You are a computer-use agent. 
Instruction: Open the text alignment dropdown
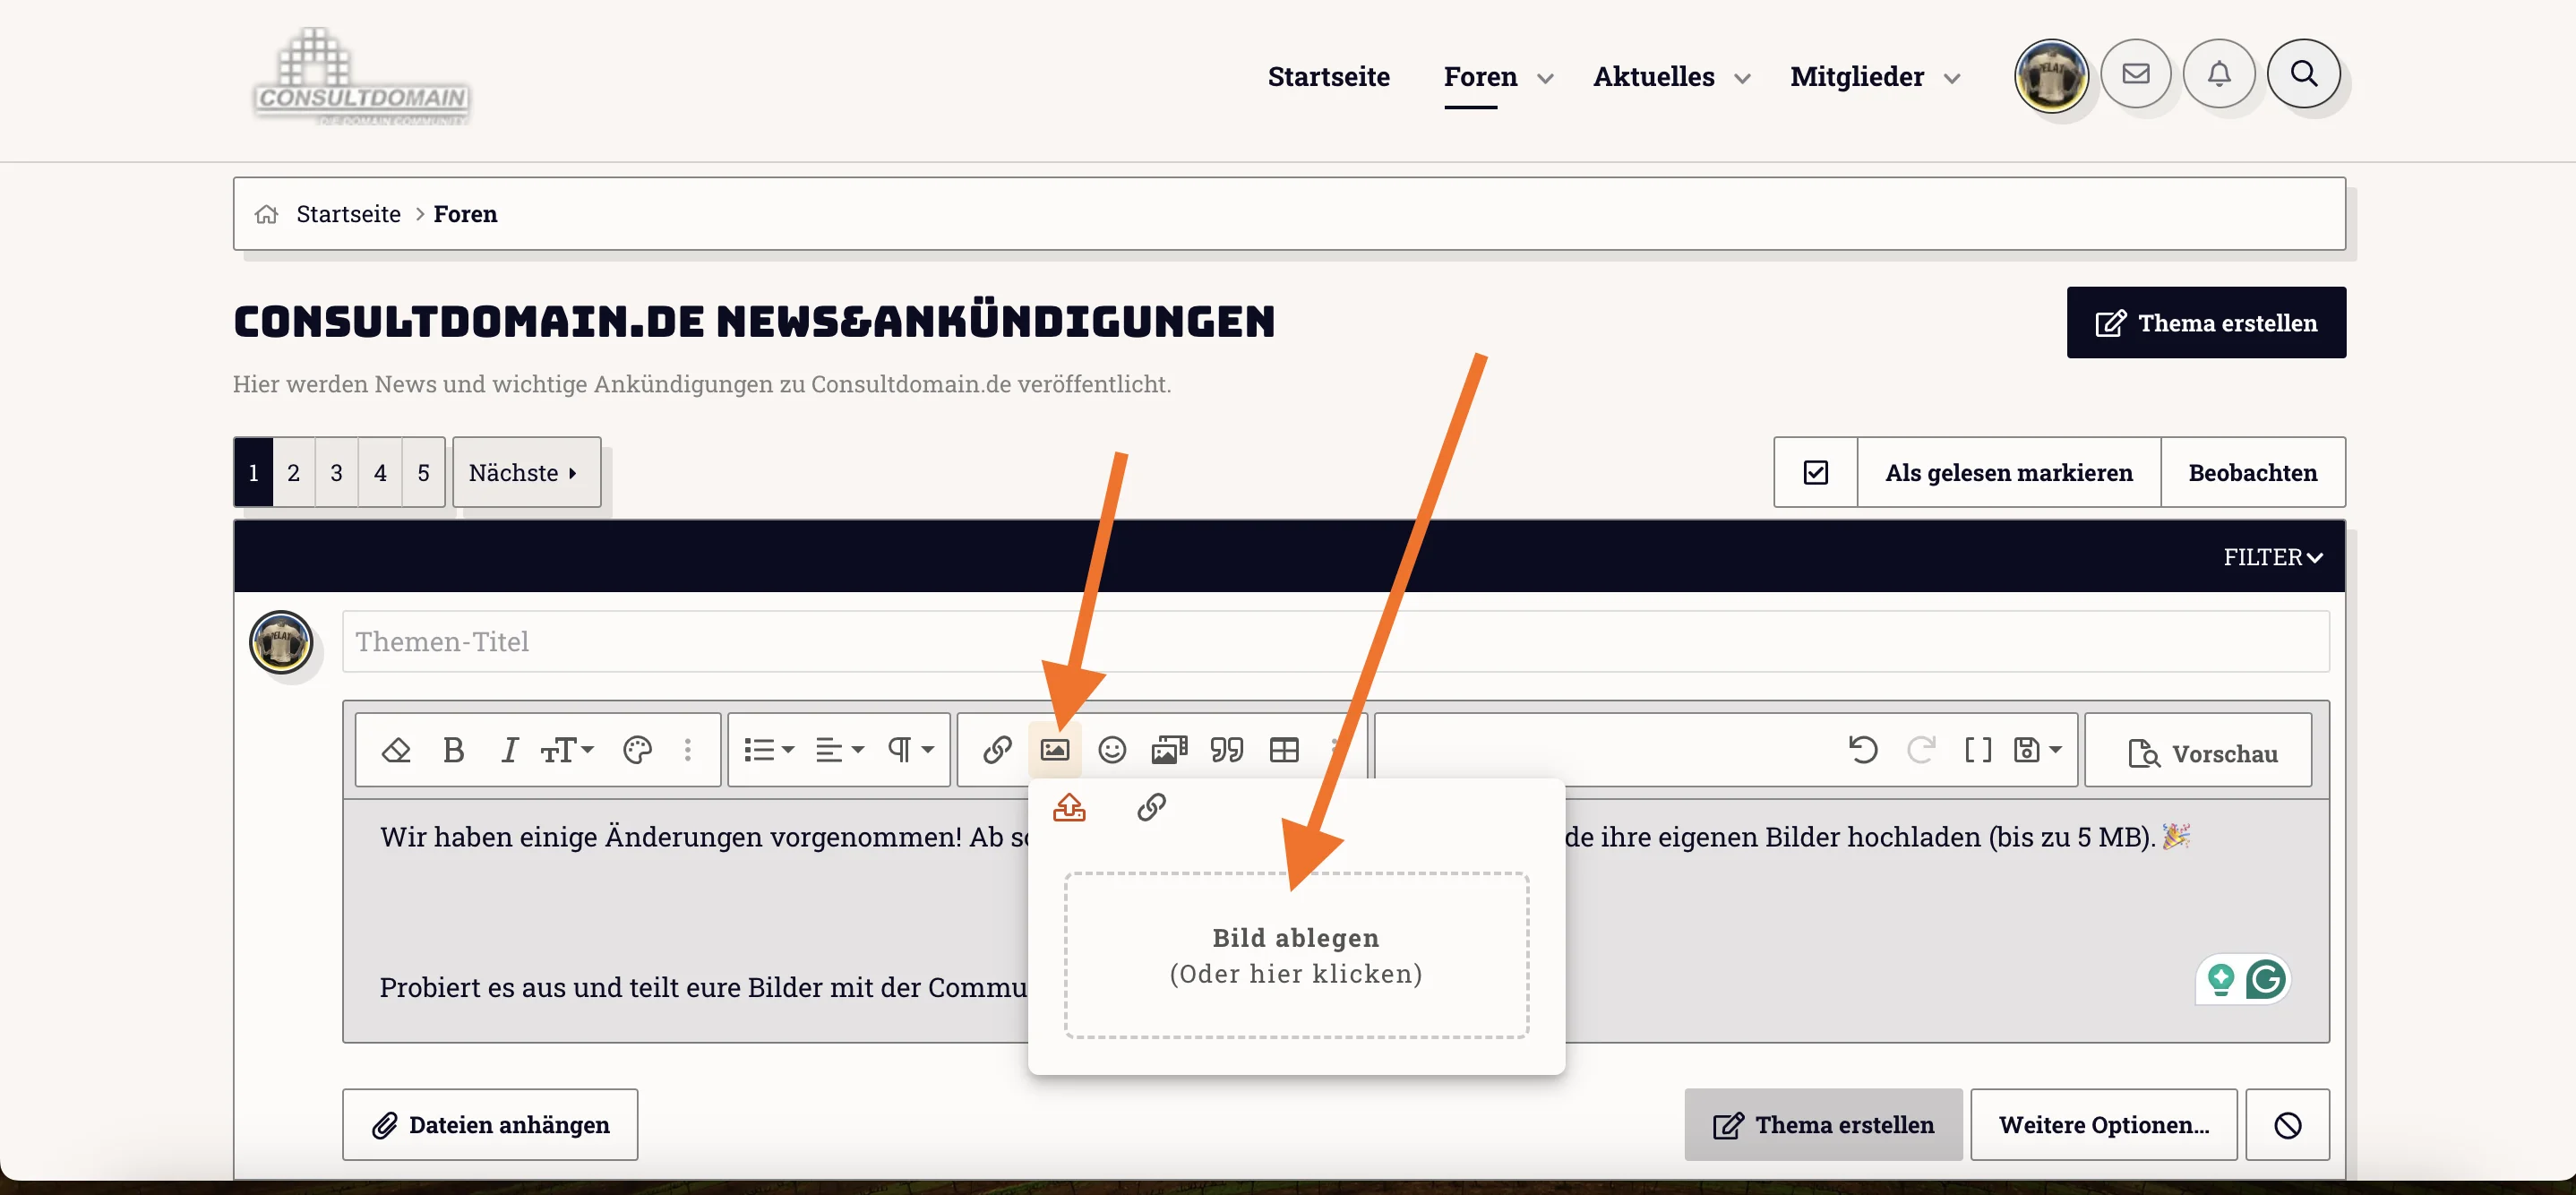tap(840, 750)
